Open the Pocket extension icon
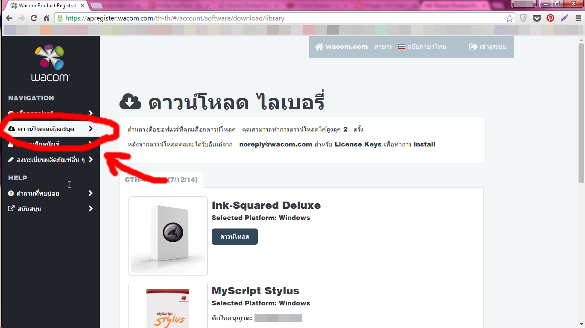The width and height of the screenshot is (585, 328). [537, 18]
